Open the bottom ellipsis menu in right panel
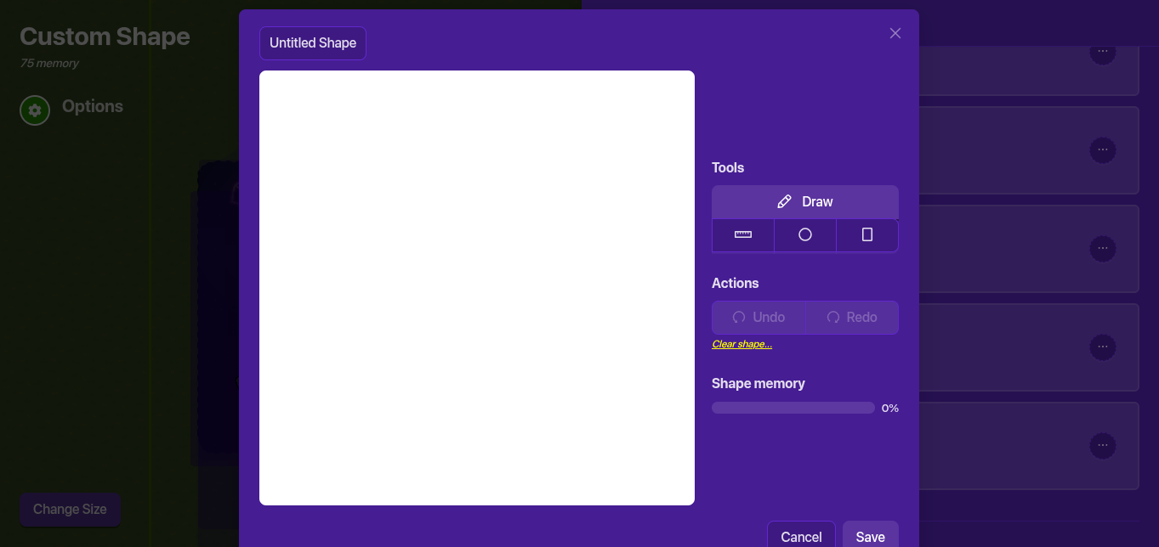Image resolution: width=1159 pixels, height=547 pixels. coord(1102,446)
